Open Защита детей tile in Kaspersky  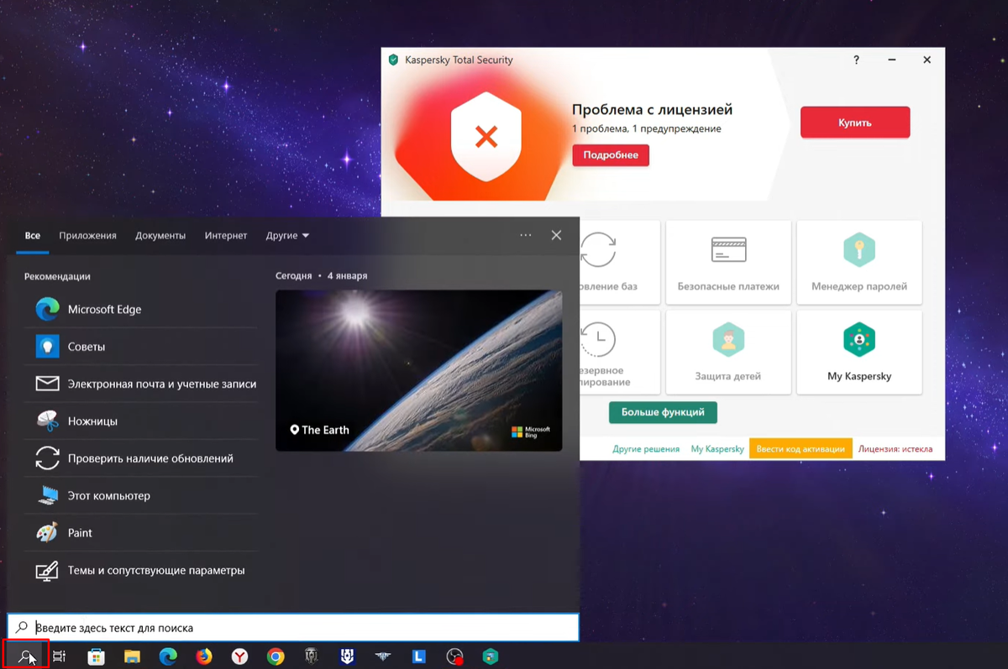tap(728, 353)
